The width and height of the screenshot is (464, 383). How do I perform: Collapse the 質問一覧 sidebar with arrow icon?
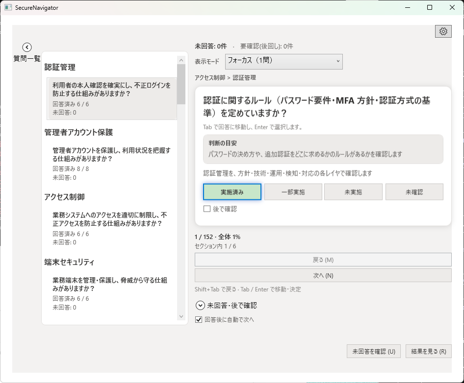tap(26, 47)
